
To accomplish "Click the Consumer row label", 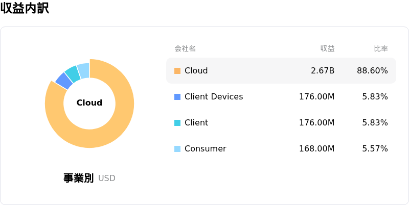I will coord(206,148).
